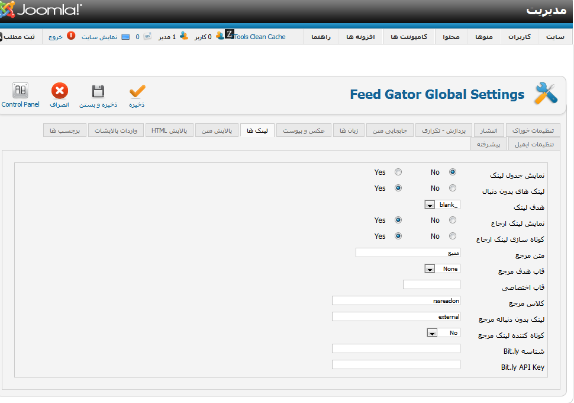Open the قاب هدف مرجع None dropdown
The image size is (574, 403).
[442, 269]
